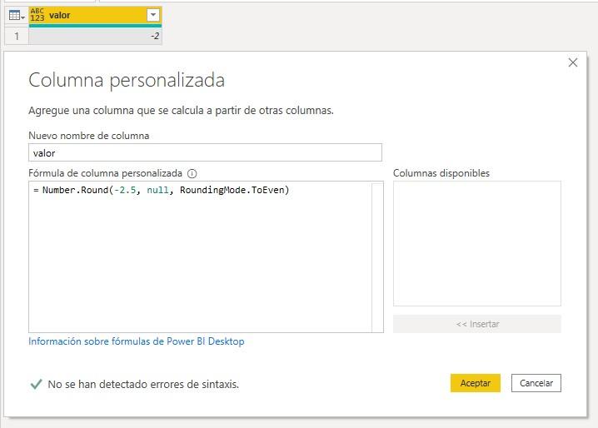This screenshot has height=428, width=598.
Task: Click inside the custom column formula editor
Action: [x=200, y=258]
